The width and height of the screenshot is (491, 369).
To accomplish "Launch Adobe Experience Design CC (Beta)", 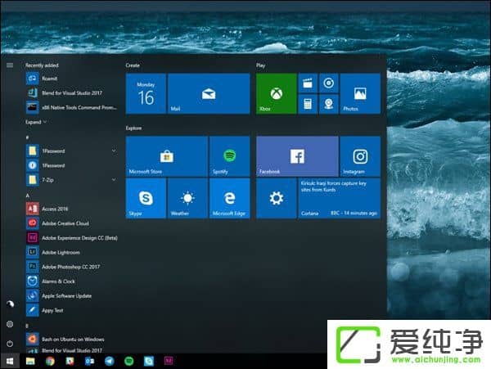I will pos(71,238).
